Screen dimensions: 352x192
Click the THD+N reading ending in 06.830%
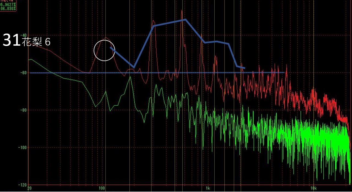8,9
